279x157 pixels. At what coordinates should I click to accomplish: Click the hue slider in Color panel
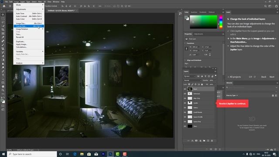(x=221, y=22)
